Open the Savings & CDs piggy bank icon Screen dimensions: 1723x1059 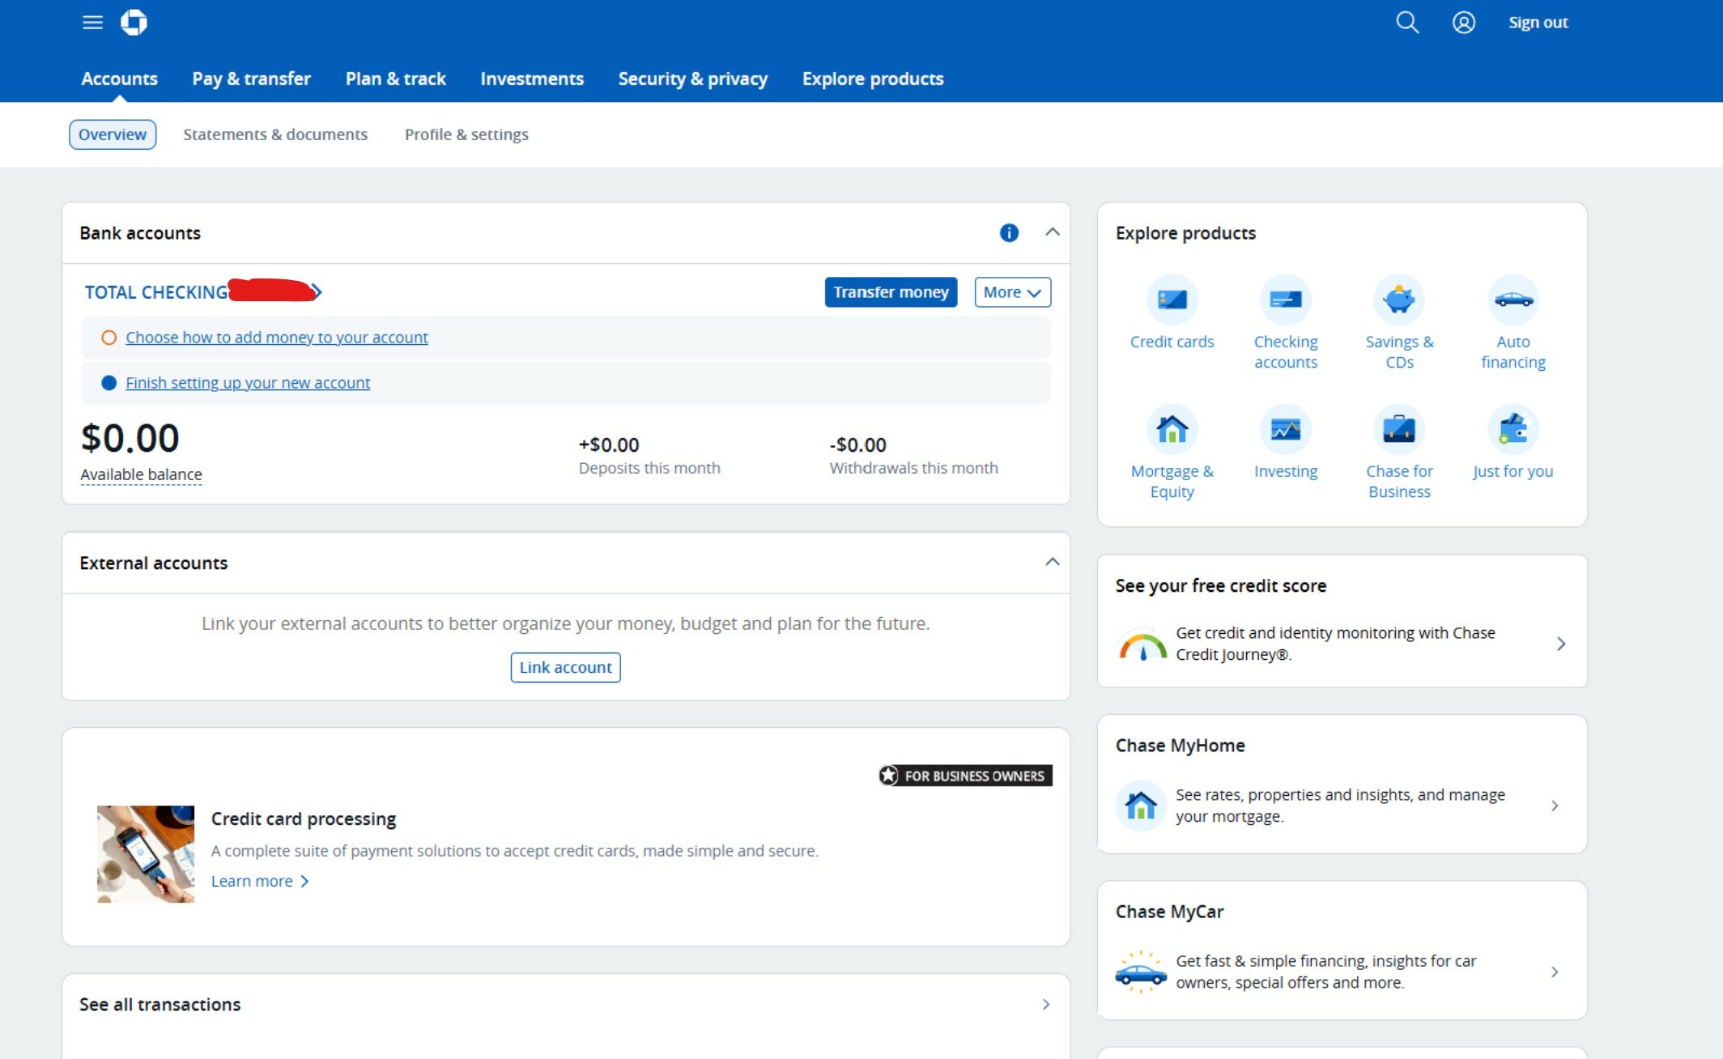1399,300
